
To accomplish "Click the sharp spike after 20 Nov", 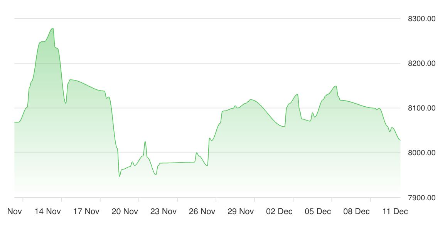I will 145,142.
